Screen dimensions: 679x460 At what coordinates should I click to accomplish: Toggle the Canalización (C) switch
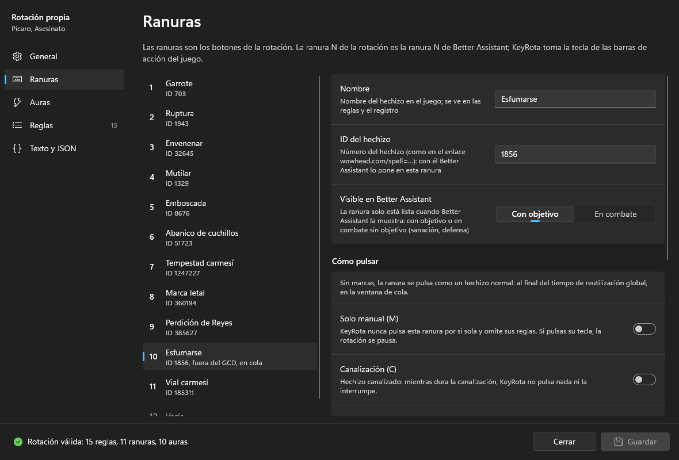644,379
